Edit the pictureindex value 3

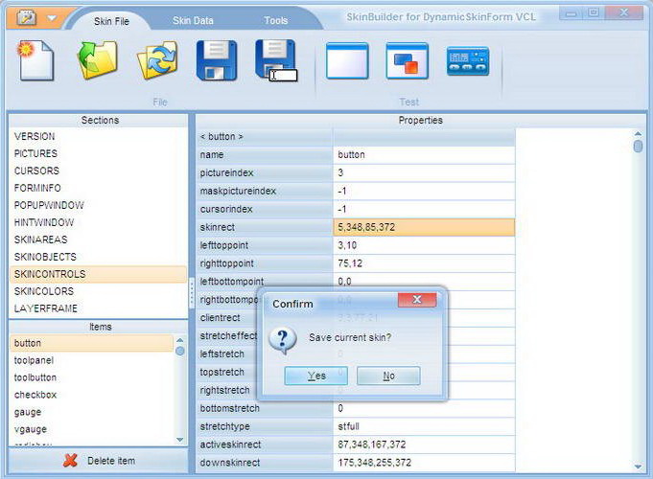(424, 172)
